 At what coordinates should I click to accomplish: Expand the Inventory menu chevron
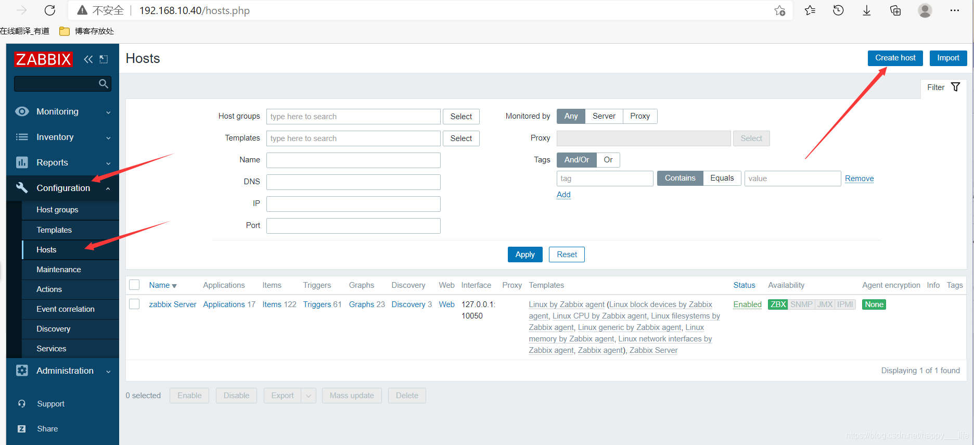click(x=108, y=138)
